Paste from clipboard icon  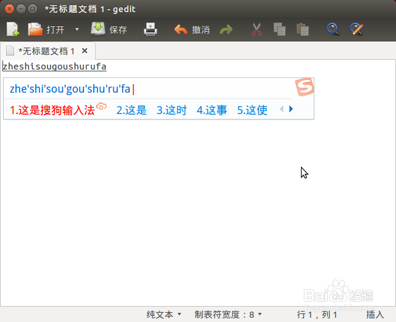303,29
